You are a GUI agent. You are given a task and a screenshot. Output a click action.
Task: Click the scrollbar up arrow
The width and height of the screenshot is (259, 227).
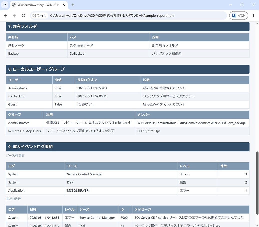257,24
